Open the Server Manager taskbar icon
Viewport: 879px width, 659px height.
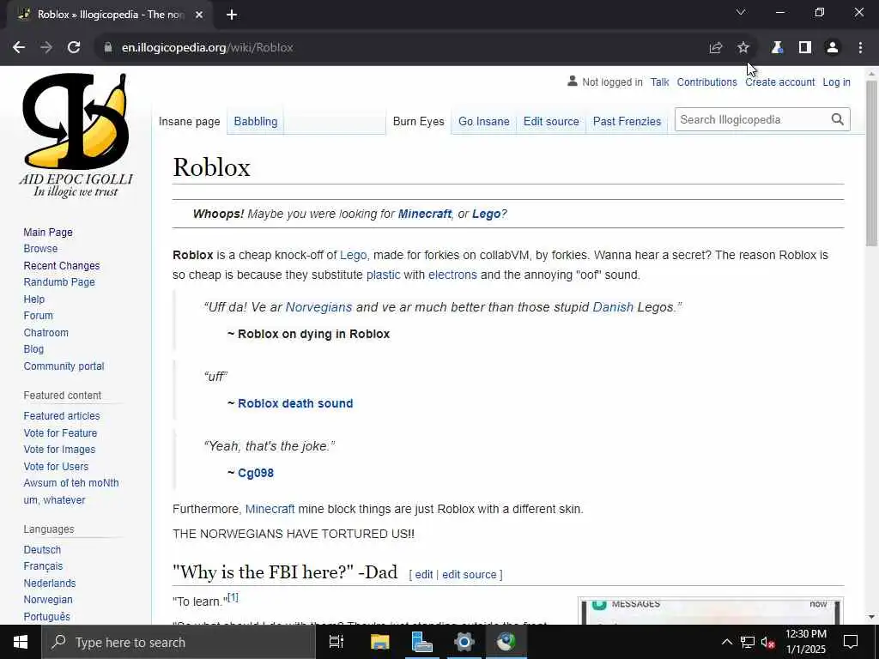pos(421,642)
